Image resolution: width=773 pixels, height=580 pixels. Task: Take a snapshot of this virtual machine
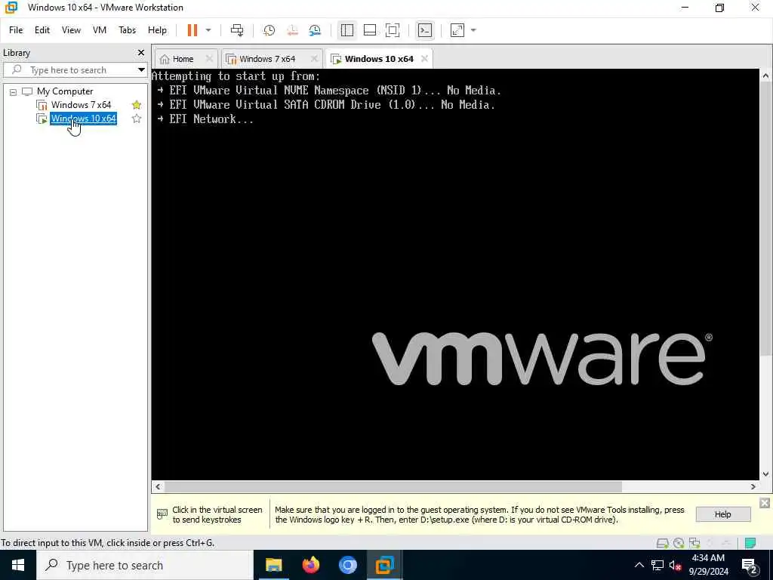coord(269,30)
